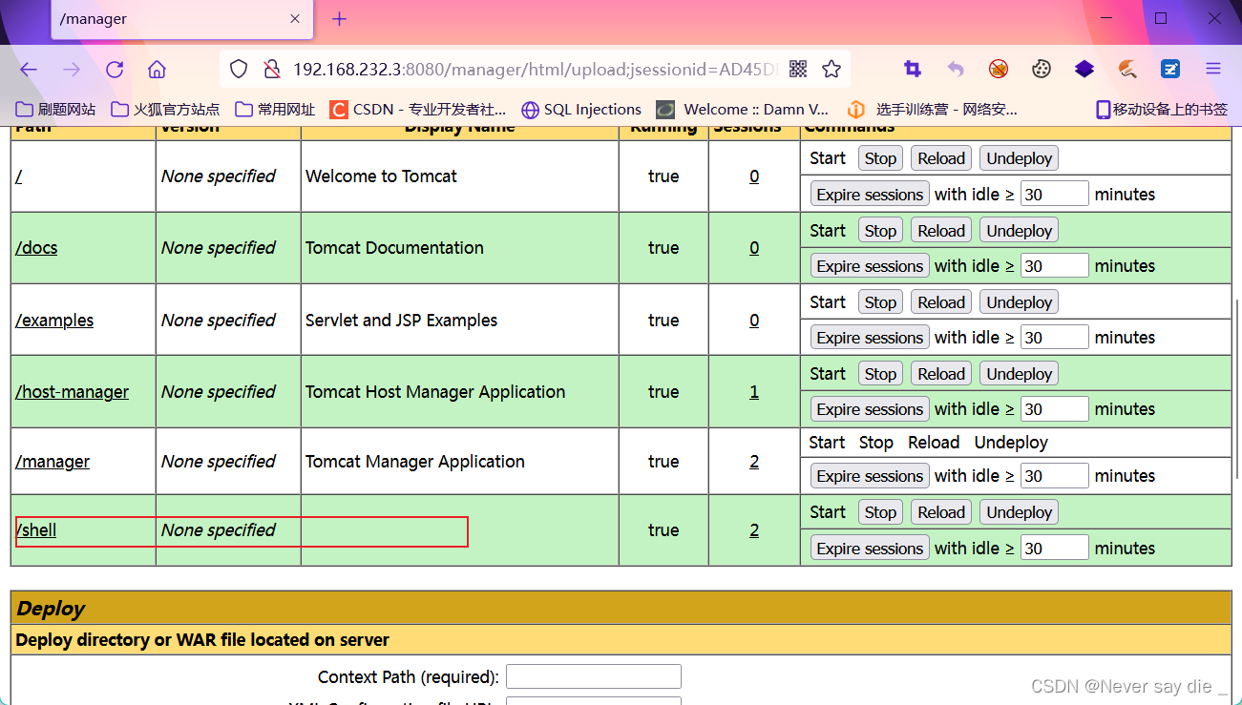Open the browser home page
This screenshot has height=705, width=1242.
click(157, 69)
